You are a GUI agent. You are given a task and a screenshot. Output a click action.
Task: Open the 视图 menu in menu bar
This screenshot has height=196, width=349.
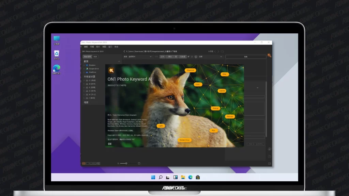104,47
